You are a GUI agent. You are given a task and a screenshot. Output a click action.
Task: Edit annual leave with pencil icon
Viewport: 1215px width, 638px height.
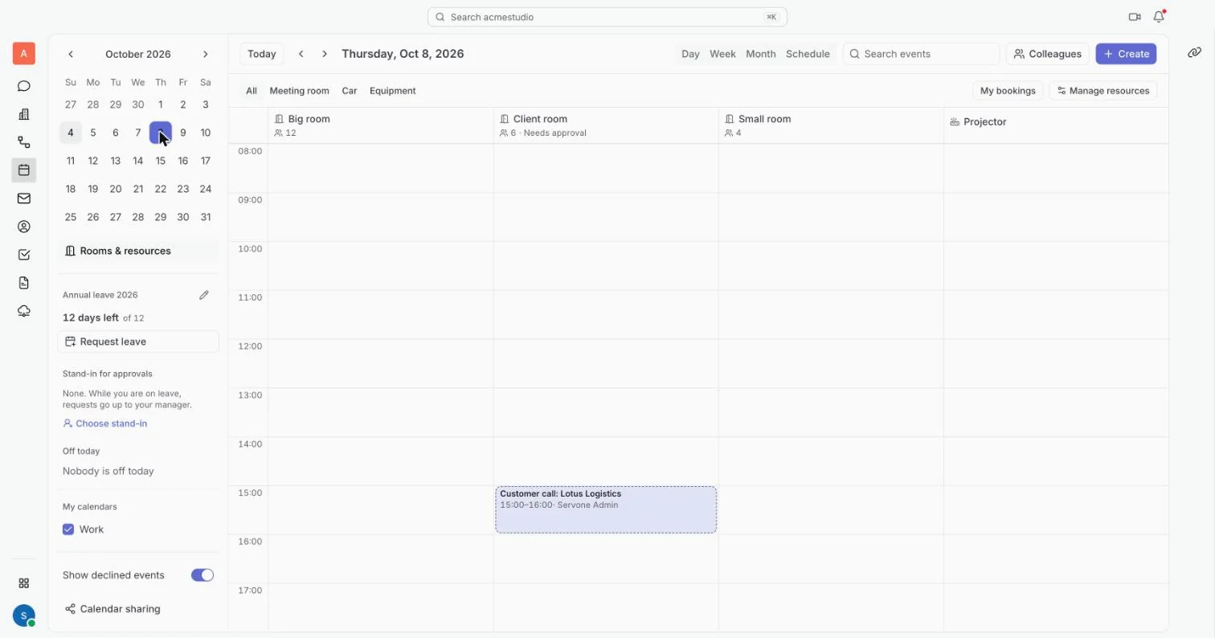click(x=204, y=295)
